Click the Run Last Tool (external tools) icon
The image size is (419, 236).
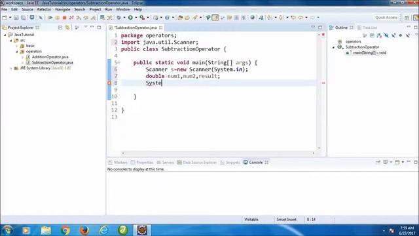(x=142, y=18)
